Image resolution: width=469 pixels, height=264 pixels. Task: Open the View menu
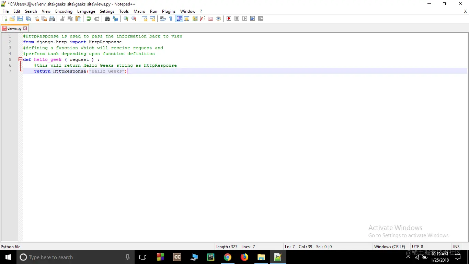pyautogui.click(x=46, y=11)
